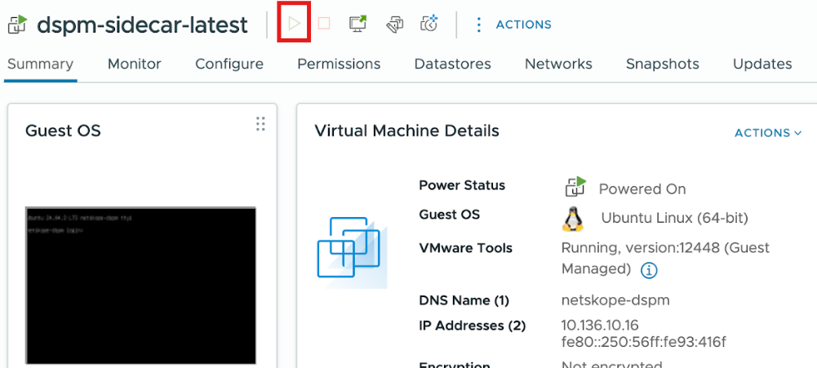The height and width of the screenshot is (368, 817).
Task: Go to the Datastores tab
Action: point(452,64)
